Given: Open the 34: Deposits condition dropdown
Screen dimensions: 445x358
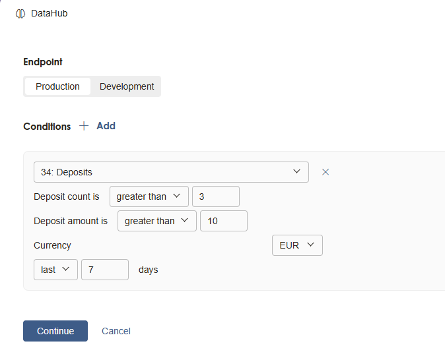Looking at the screenshot, I should click(x=171, y=172).
